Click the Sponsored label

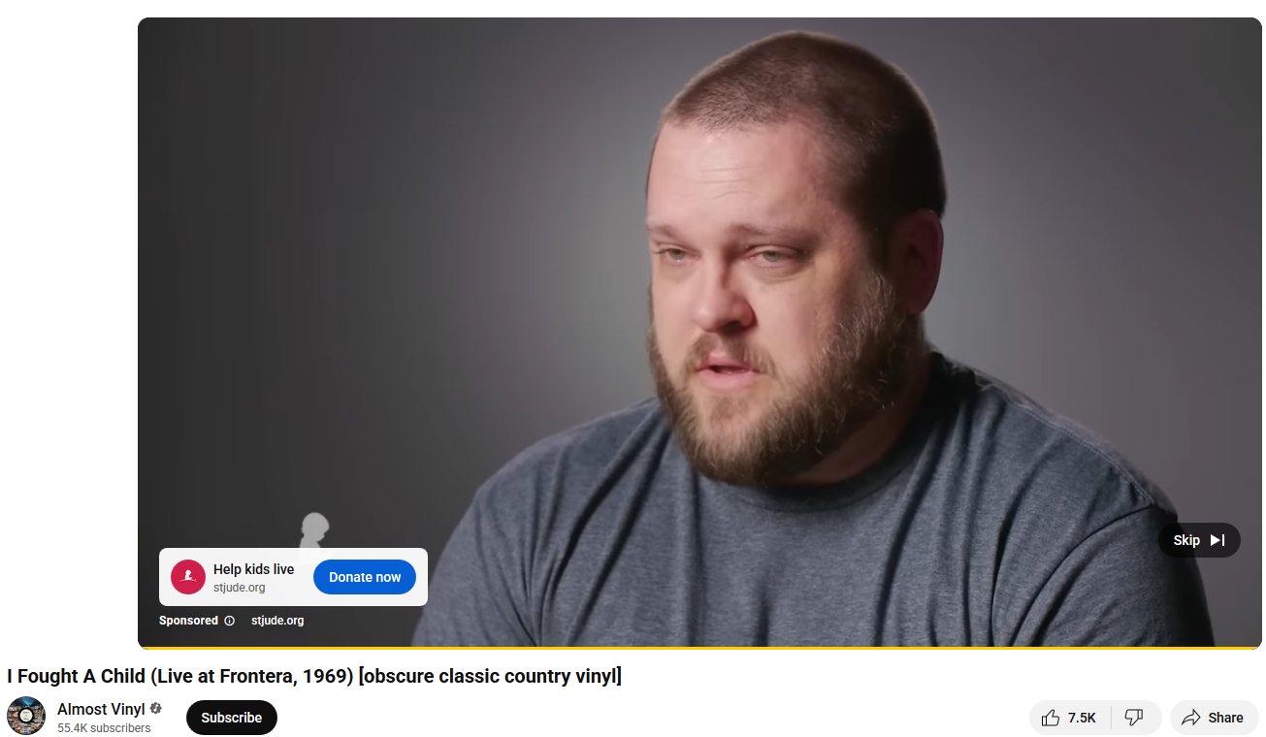(188, 621)
